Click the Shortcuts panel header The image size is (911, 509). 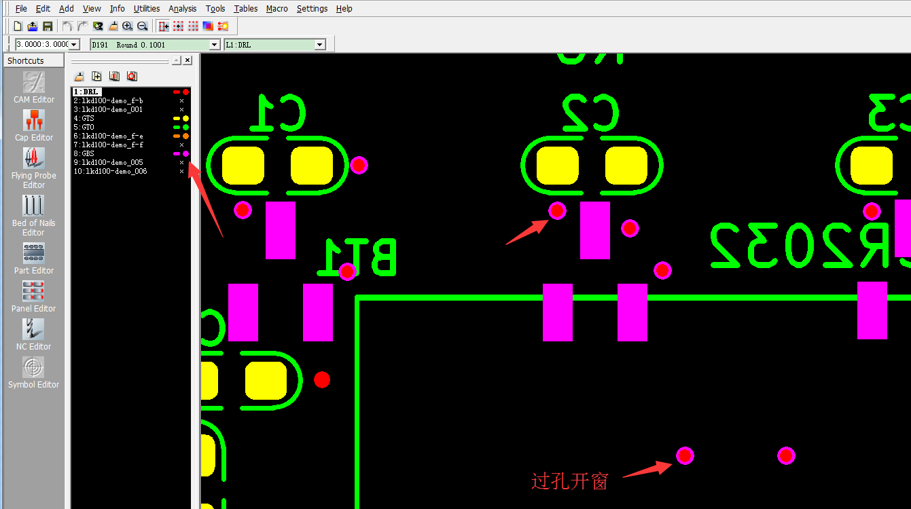pos(26,61)
